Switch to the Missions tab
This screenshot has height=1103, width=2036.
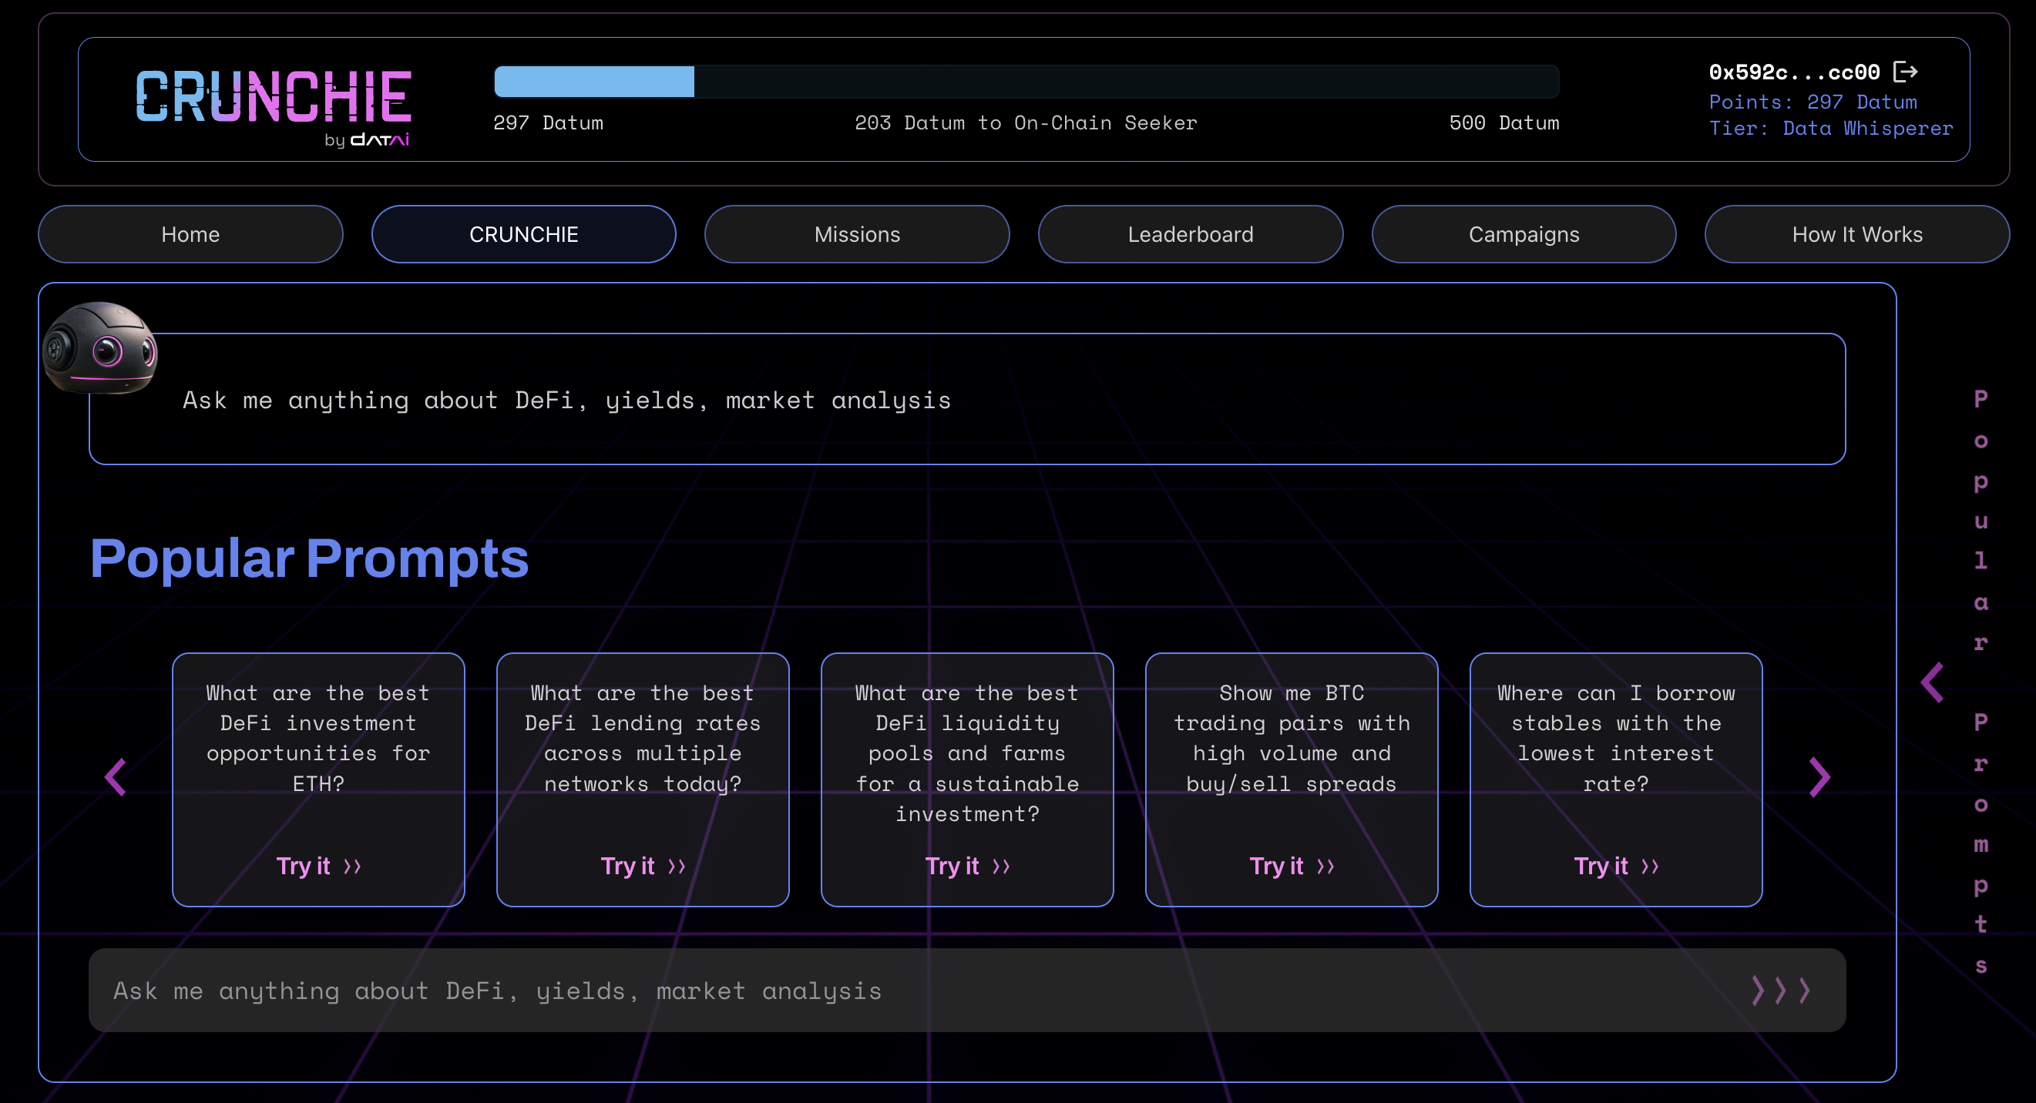click(x=857, y=235)
